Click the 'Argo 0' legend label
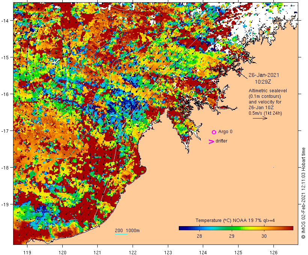This screenshot has height=255, width=308. point(225,132)
